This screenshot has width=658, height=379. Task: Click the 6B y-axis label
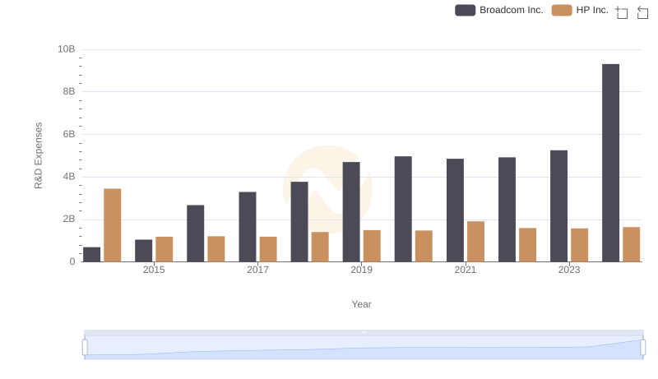69,134
